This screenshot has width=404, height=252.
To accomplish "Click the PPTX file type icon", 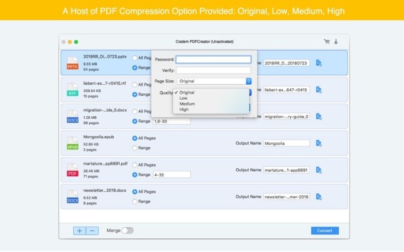I will (x=72, y=63).
